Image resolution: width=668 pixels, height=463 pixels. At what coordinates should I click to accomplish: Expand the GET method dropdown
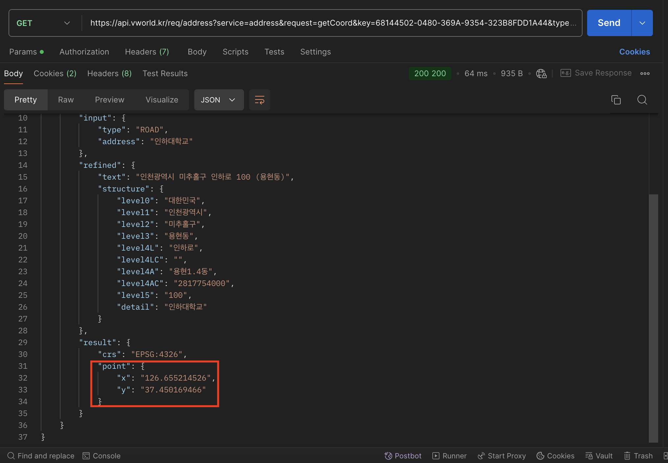click(x=43, y=23)
